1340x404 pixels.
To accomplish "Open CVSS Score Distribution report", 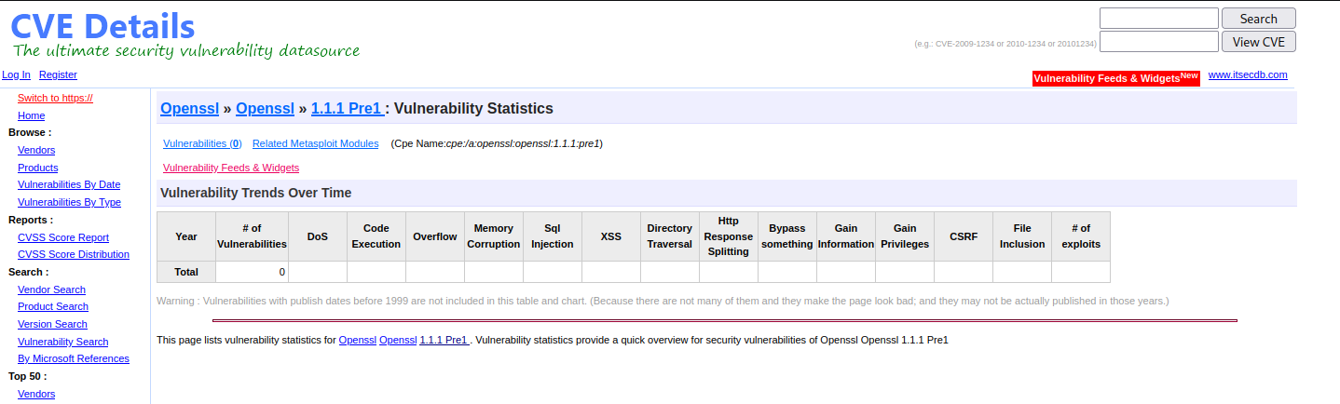I will 74,254.
